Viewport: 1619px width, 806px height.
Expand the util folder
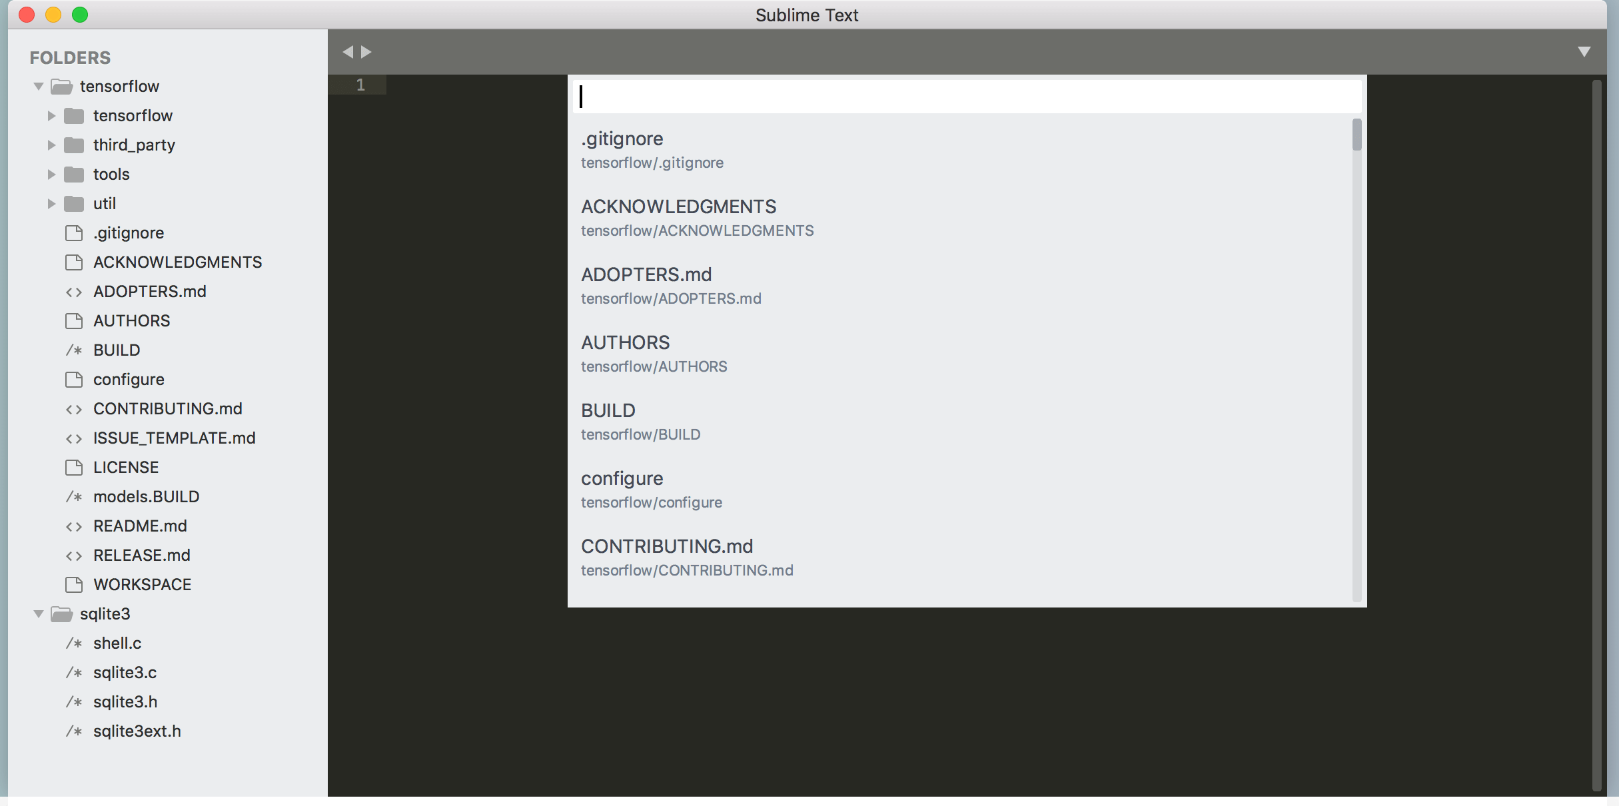(x=51, y=204)
